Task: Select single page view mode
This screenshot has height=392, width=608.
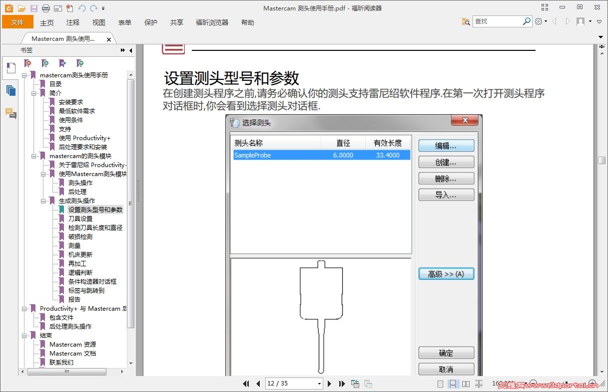Action: pos(440,384)
